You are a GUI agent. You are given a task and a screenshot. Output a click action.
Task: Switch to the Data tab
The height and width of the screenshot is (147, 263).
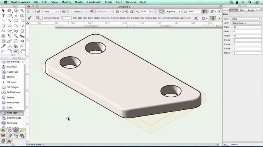[x=242, y=10]
